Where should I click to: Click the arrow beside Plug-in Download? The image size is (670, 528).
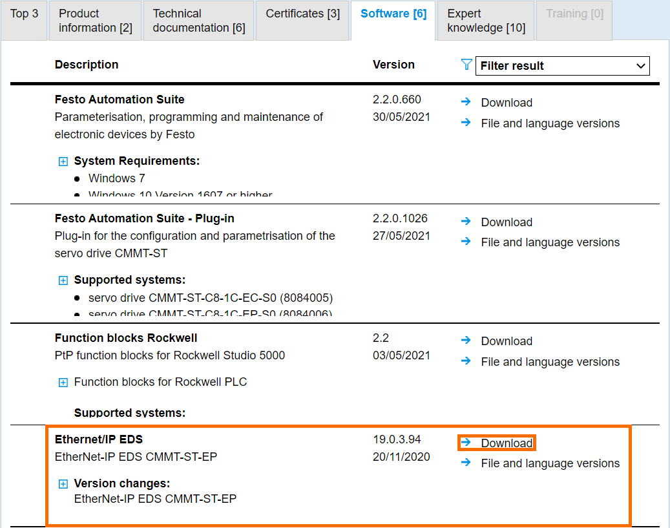click(466, 222)
